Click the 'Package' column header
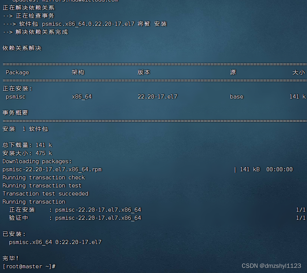The width and height of the screenshot is (307, 273). click(18, 72)
